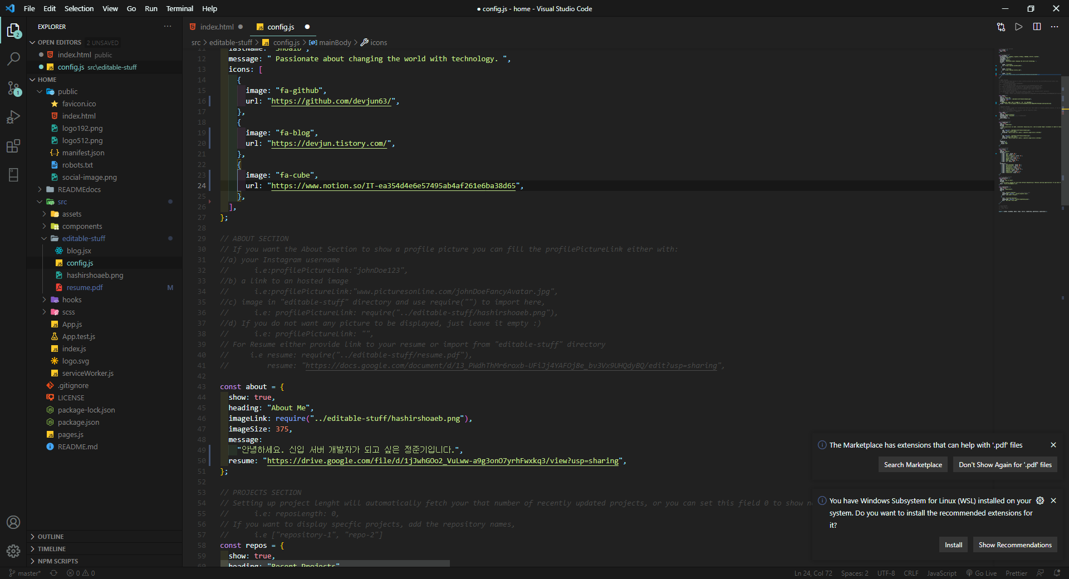Collapse the editable-stuff folder
This screenshot has height=579, width=1069.
[x=44, y=238]
